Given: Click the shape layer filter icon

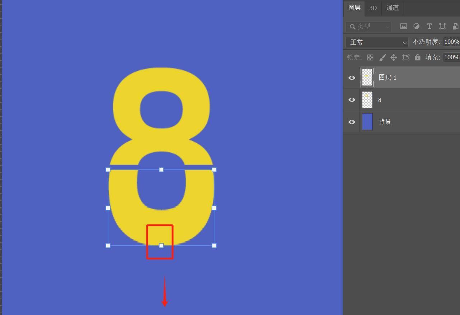Looking at the screenshot, I should 442,26.
